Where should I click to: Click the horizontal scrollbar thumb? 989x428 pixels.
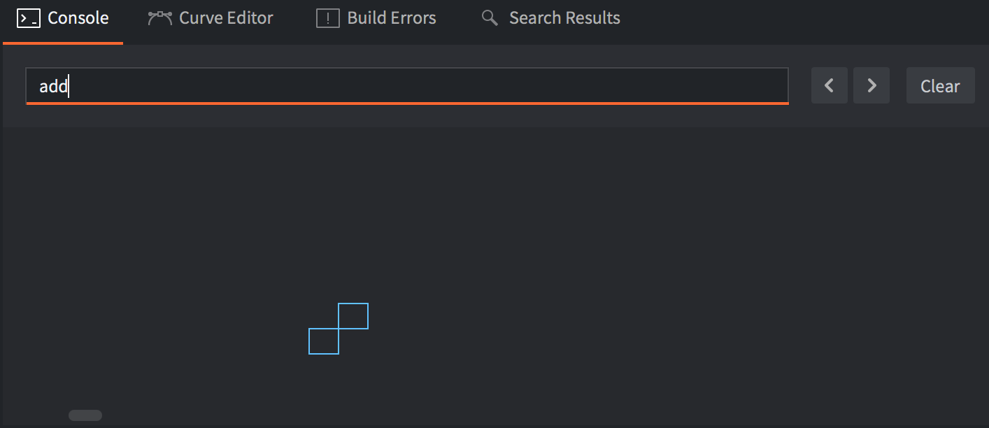[85, 415]
